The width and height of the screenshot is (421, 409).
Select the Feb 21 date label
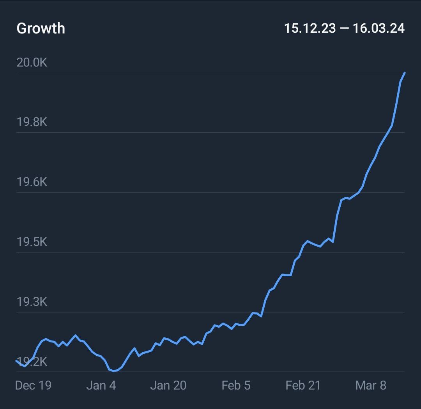(303, 385)
